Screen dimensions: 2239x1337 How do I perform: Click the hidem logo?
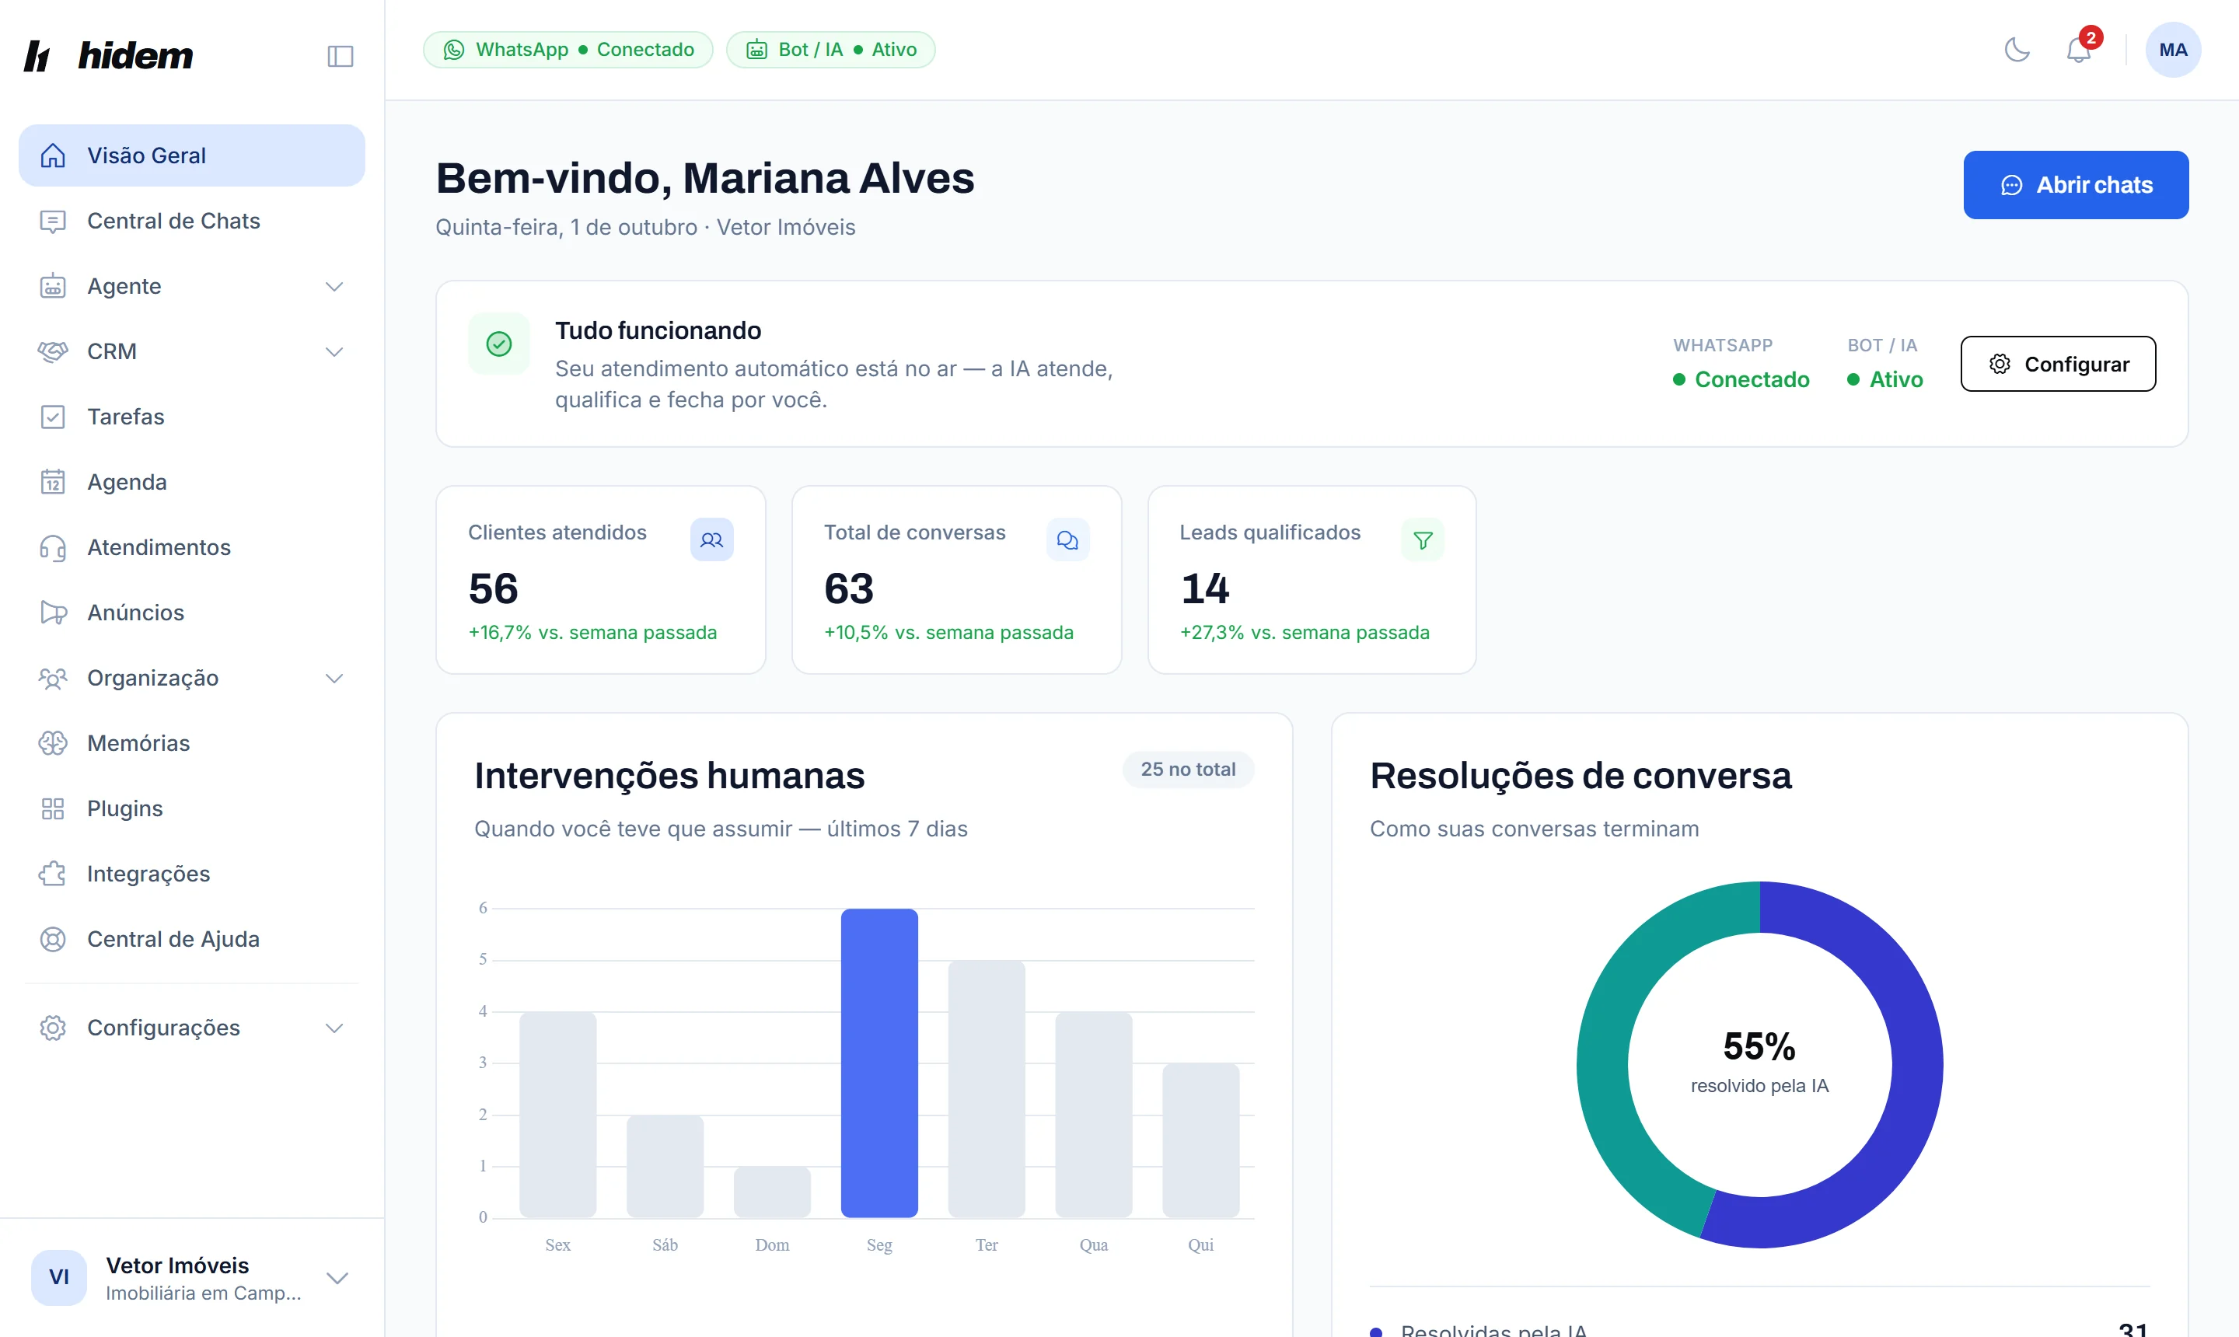tap(108, 56)
